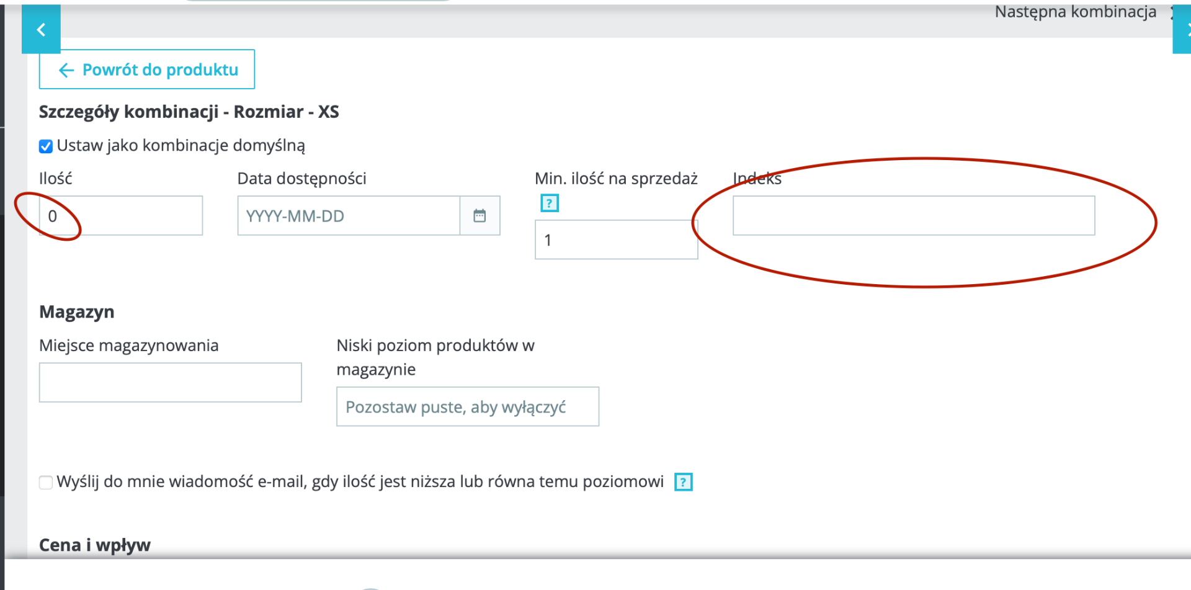Click the Cena i wpływ section heading
The image size is (1191, 590).
(95, 545)
